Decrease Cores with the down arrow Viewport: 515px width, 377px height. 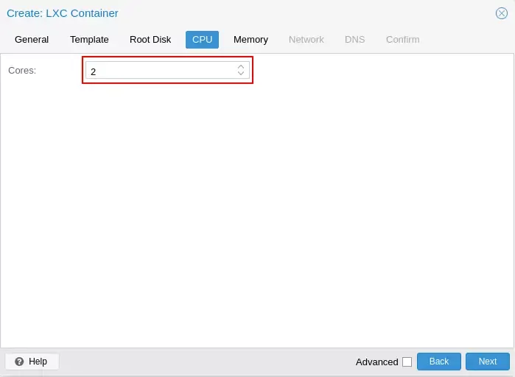[x=241, y=73]
